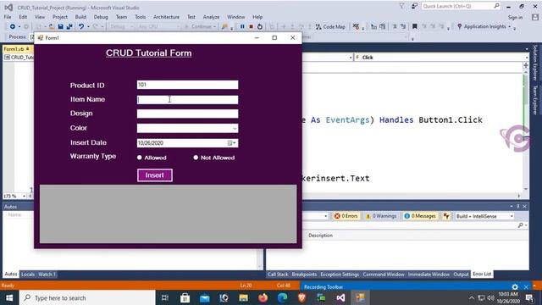Click the Product ID field containing 101
Viewport: 542px width, 305px height.
coord(187,85)
